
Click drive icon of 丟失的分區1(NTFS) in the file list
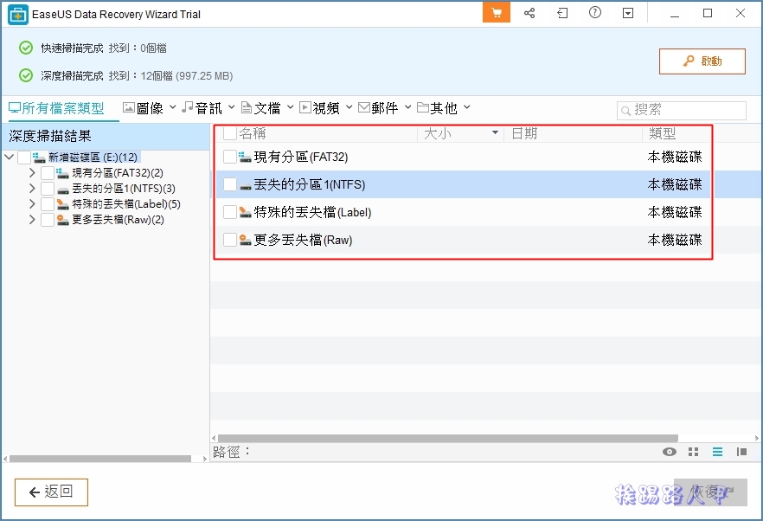(246, 186)
